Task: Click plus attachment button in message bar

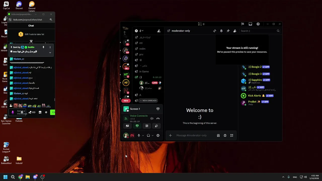Action: point(170,135)
